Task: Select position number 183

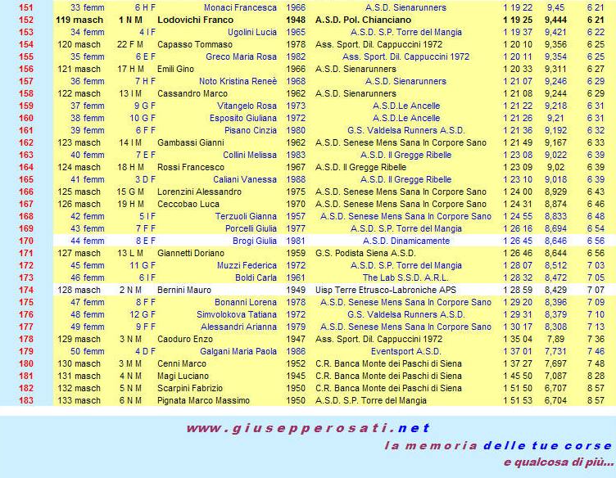Action: pos(26,400)
